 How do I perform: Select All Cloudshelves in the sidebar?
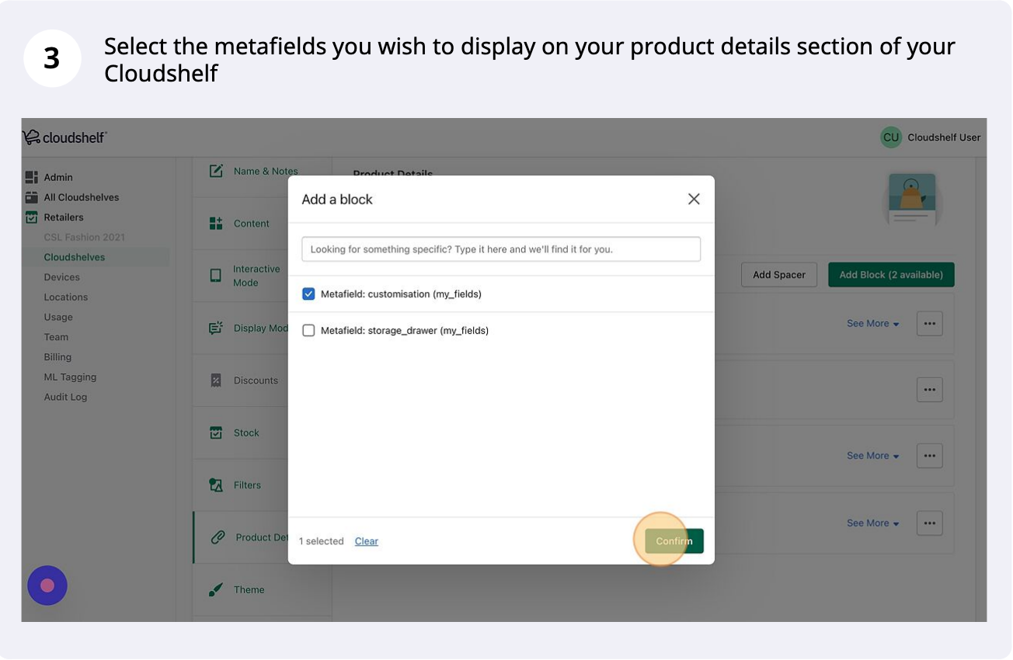pyautogui.click(x=82, y=197)
